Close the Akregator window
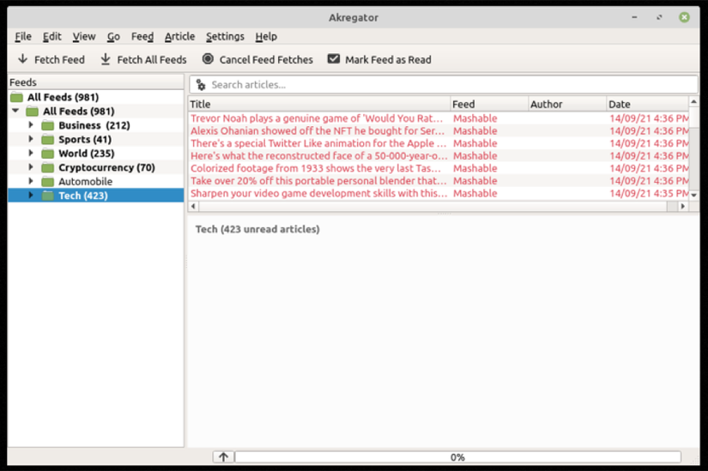The width and height of the screenshot is (708, 471). pos(685,17)
